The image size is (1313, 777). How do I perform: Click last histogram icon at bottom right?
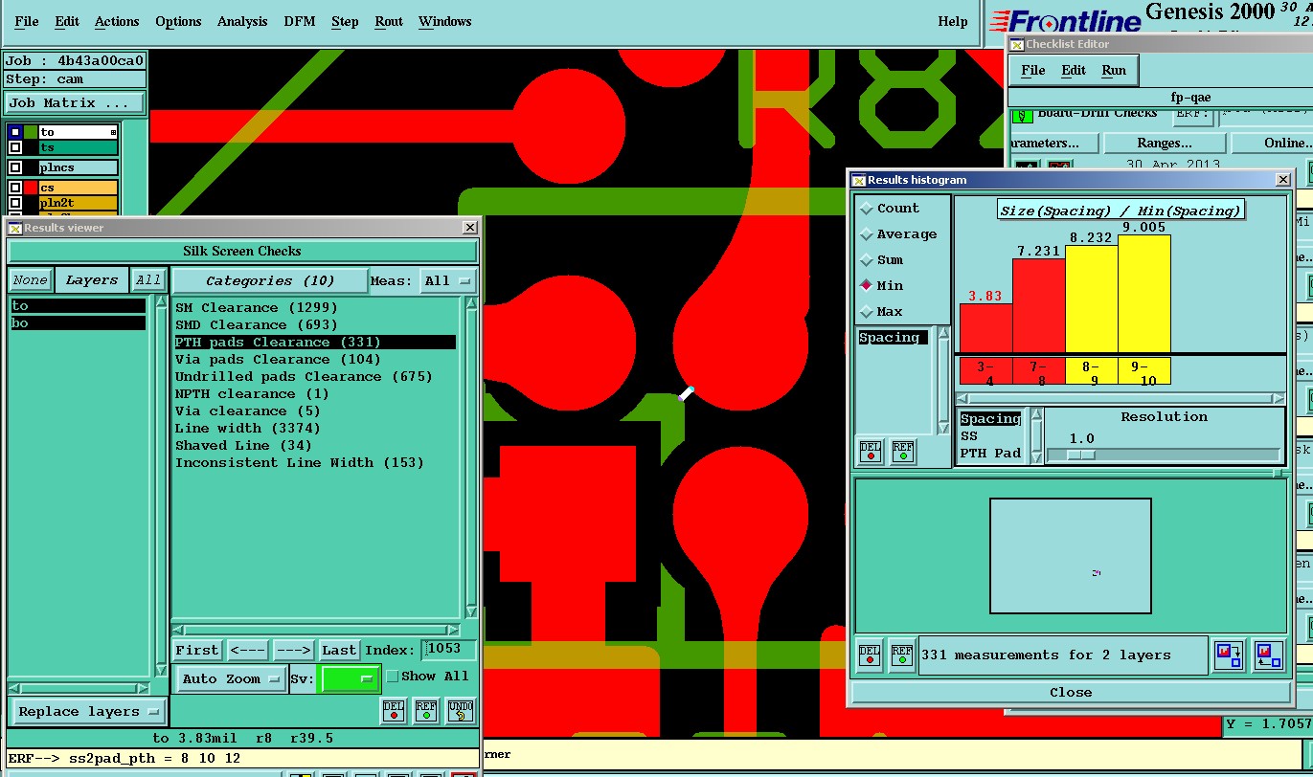pos(1269,655)
